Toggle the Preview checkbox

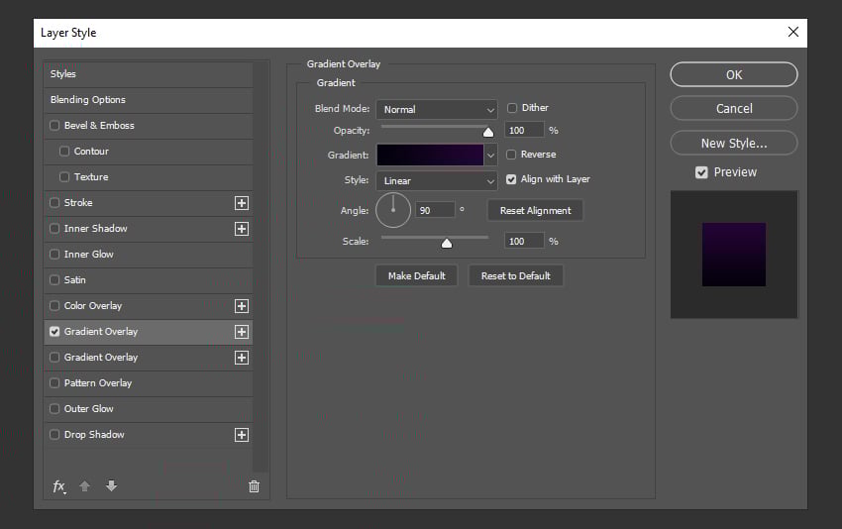[x=701, y=172]
